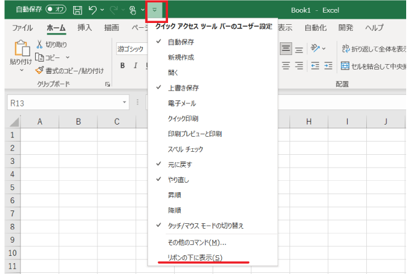
Task: Click the 切り取り scissors icon
Action: (39, 44)
